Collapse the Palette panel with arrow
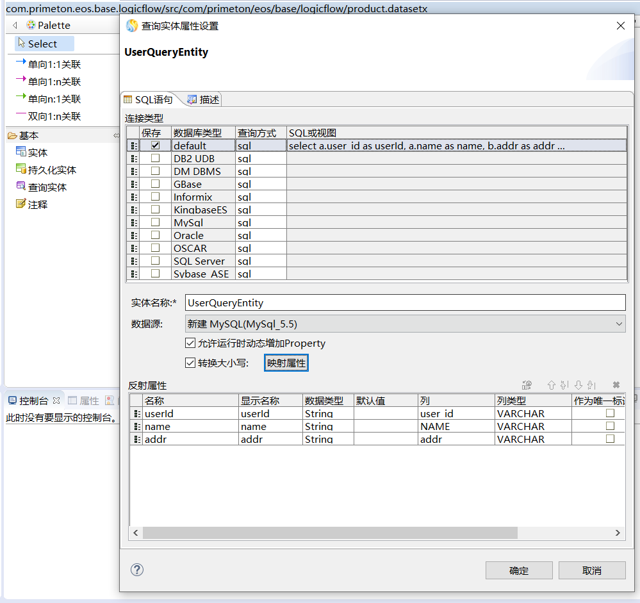640x603 pixels. pyautogui.click(x=15, y=26)
